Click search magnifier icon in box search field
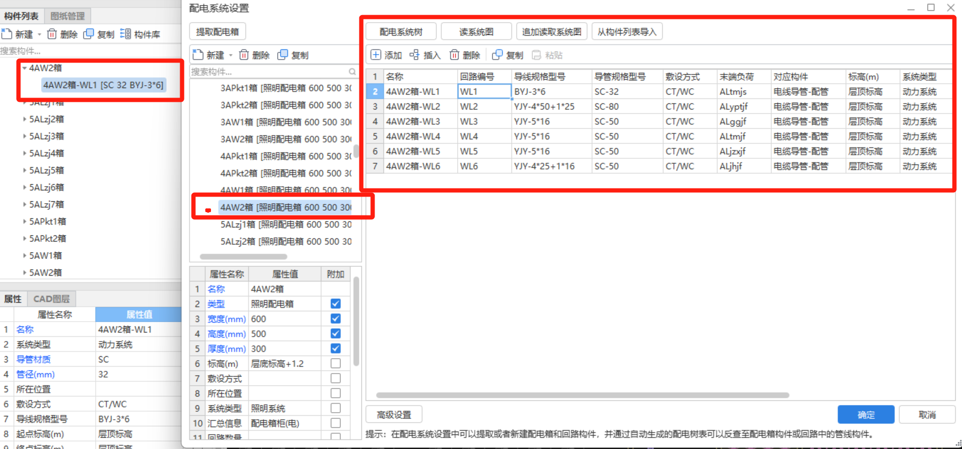962x449 pixels. tap(352, 72)
